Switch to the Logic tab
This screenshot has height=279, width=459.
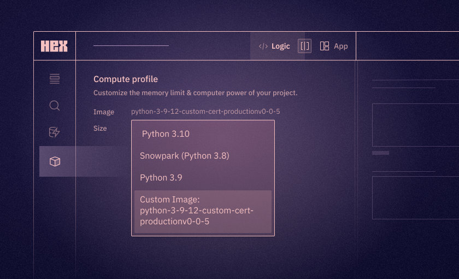pos(274,47)
